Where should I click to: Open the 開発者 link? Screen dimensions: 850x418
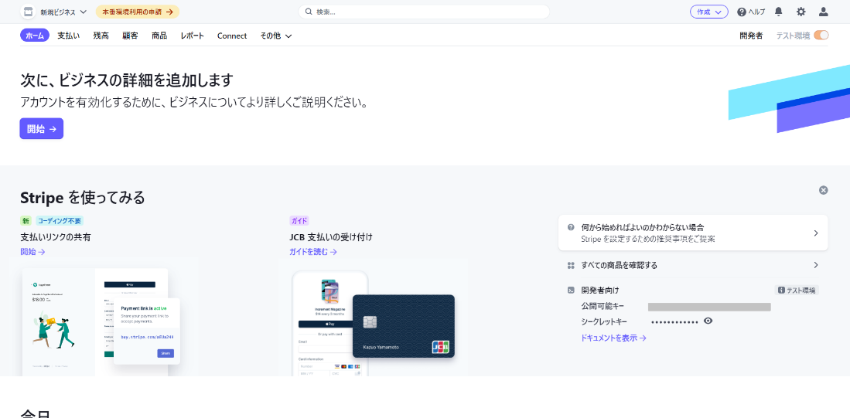[751, 36]
